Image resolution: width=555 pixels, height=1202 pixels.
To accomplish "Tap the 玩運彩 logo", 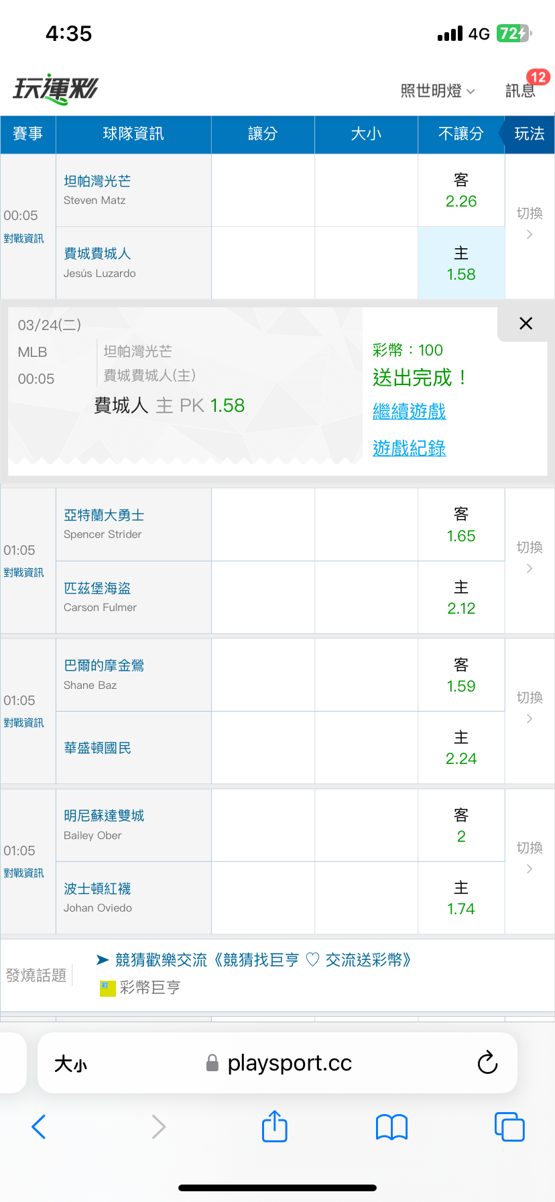I will tap(56, 89).
